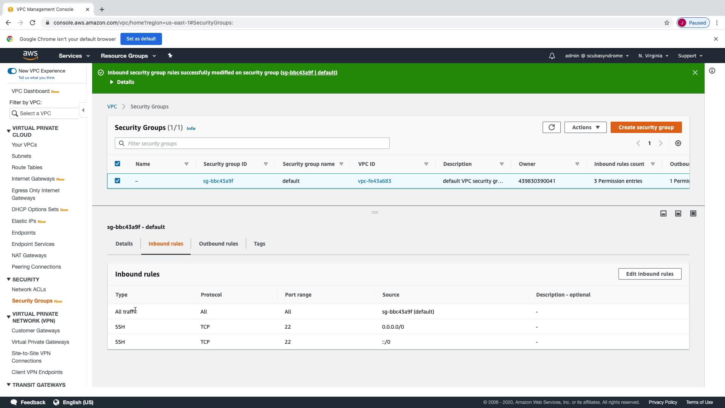Image resolution: width=725 pixels, height=408 pixels.
Task: Switch to the Tags tab
Action: point(259,244)
